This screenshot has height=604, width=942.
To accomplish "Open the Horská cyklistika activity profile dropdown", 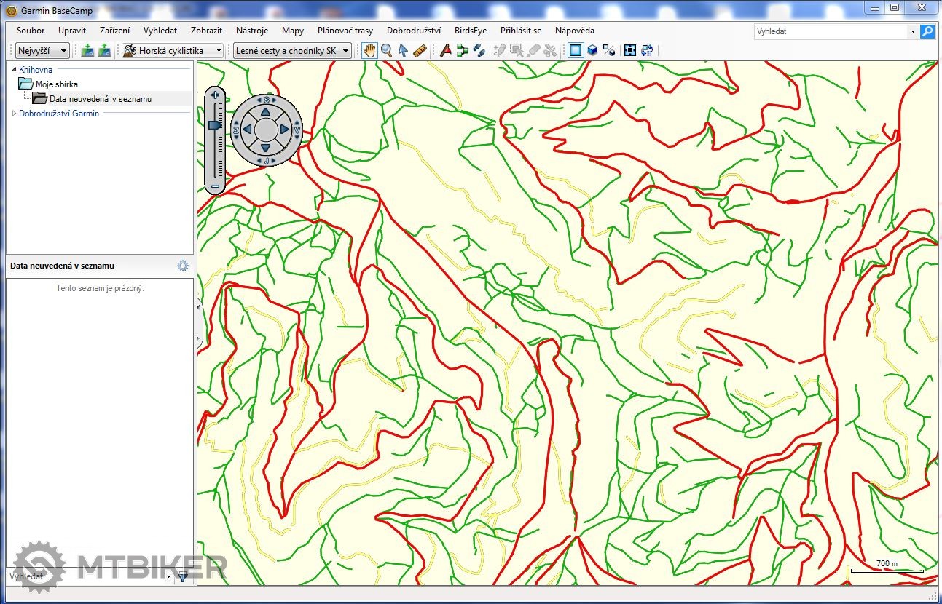I will pos(173,51).
